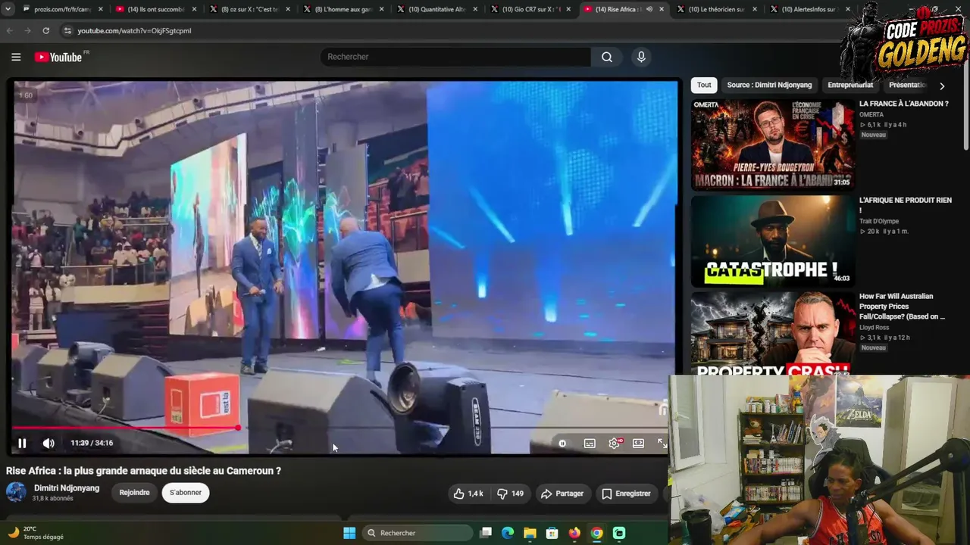Switch to the AlertesInfos sur X tab
Viewport: 970px width, 545px height.
810,9
